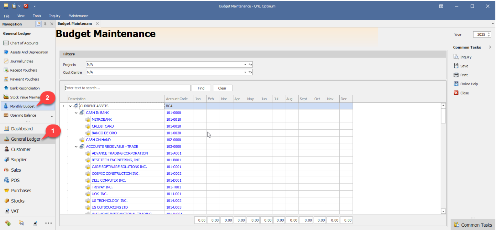Expand the Common Tasks chevron

coord(490,47)
